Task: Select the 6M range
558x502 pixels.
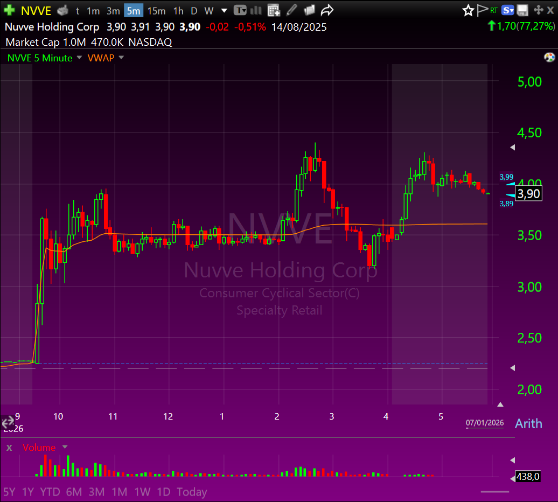Action: click(x=74, y=492)
